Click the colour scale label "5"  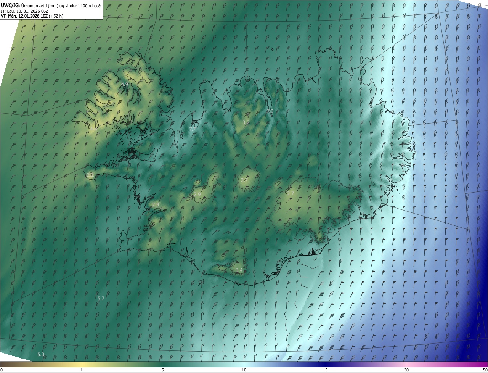[x=163, y=370]
